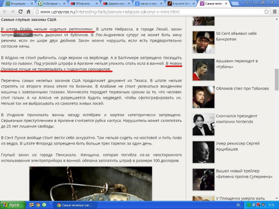
Task: Switch to the Входящие mail tab
Action: [19, 3]
